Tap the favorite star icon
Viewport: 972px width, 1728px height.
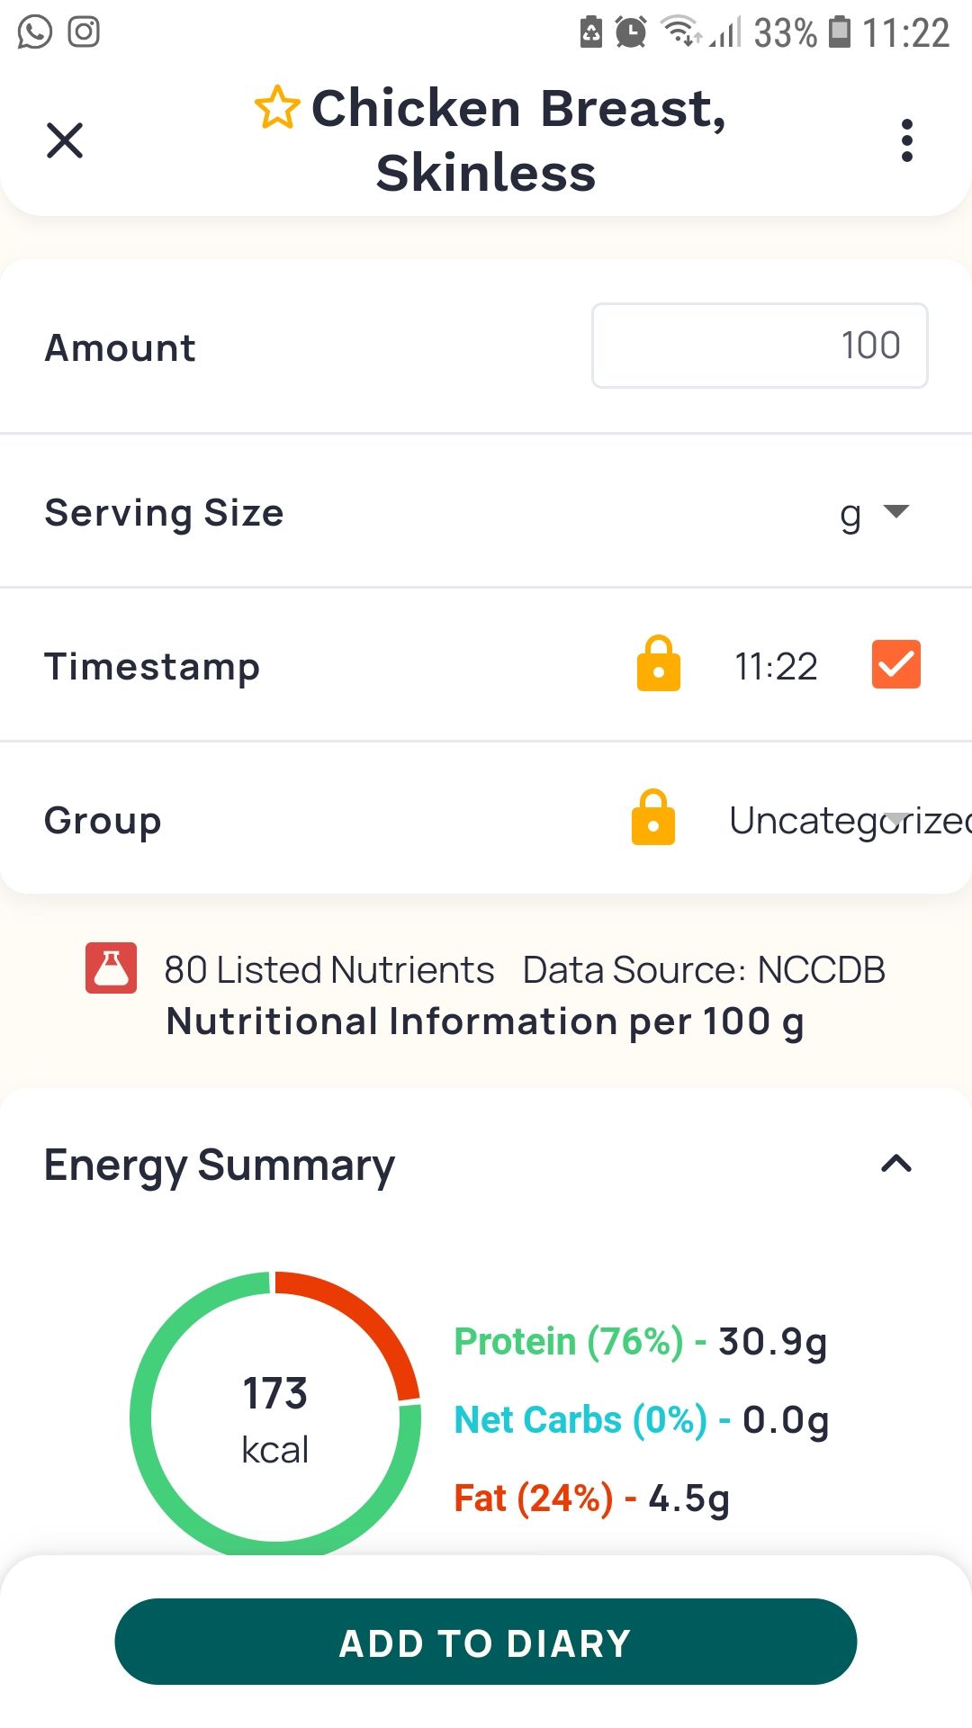tap(276, 108)
